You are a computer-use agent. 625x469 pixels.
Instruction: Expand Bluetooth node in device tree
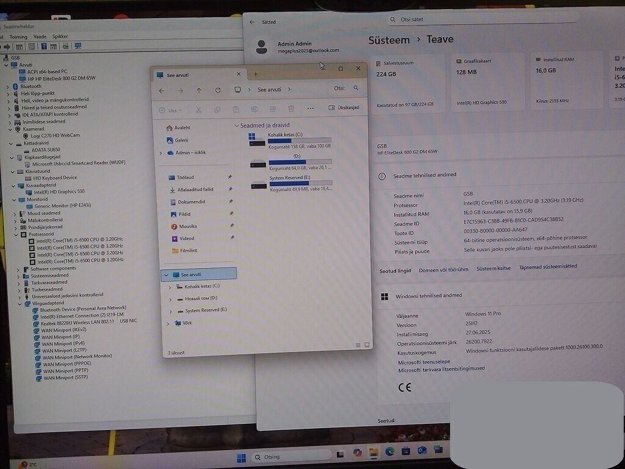[7, 87]
